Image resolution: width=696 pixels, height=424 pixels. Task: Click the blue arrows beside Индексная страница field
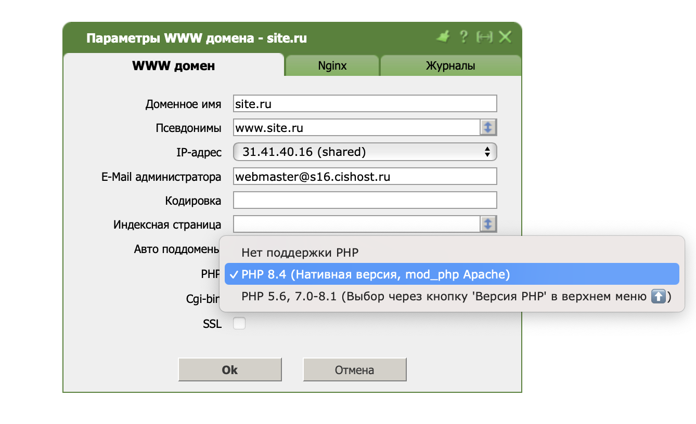click(x=488, y=224)
